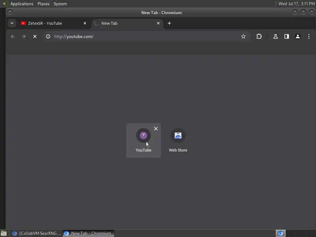
Task: Bookmark this tab with the star icon
Action: pos(243,36)
